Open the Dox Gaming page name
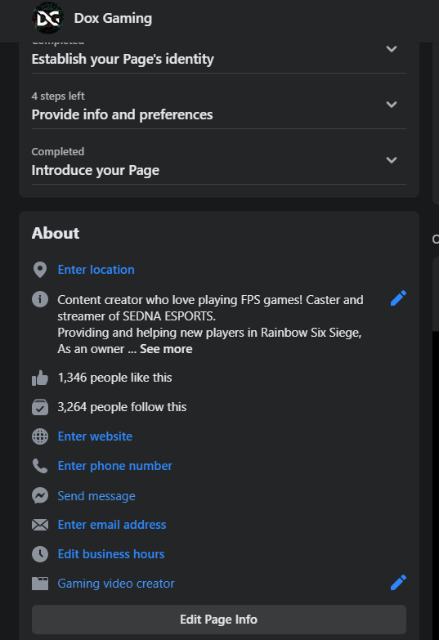The height and width of the screenshot is (640, 439). [113, 18]
